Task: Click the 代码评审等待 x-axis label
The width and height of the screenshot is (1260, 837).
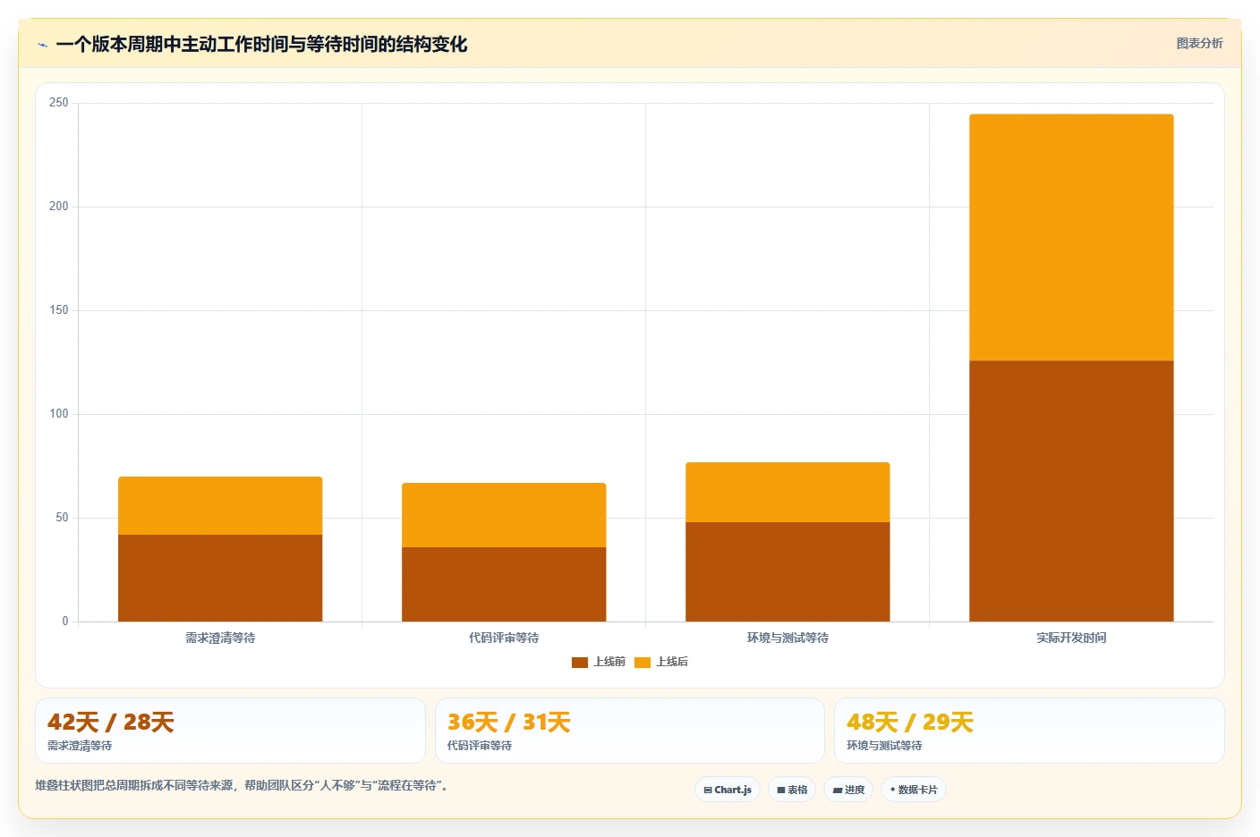Action: (x=504, y=638)
